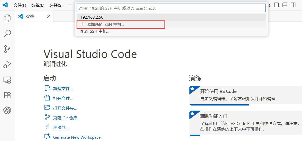
Task: Expand the hidden menus ellipsis
Action: coord(71,5)
